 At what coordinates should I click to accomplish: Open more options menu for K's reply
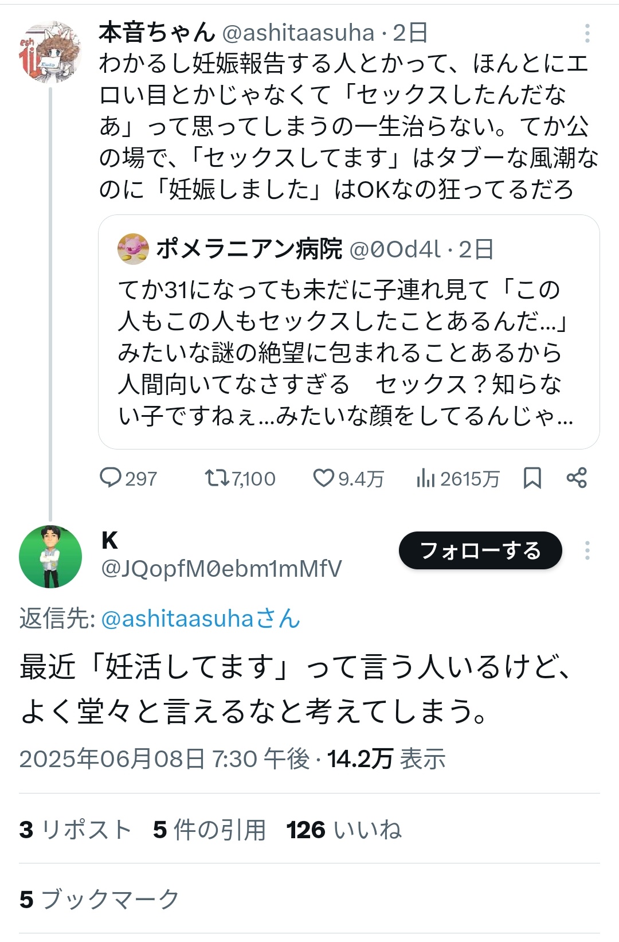coord(587,550)
